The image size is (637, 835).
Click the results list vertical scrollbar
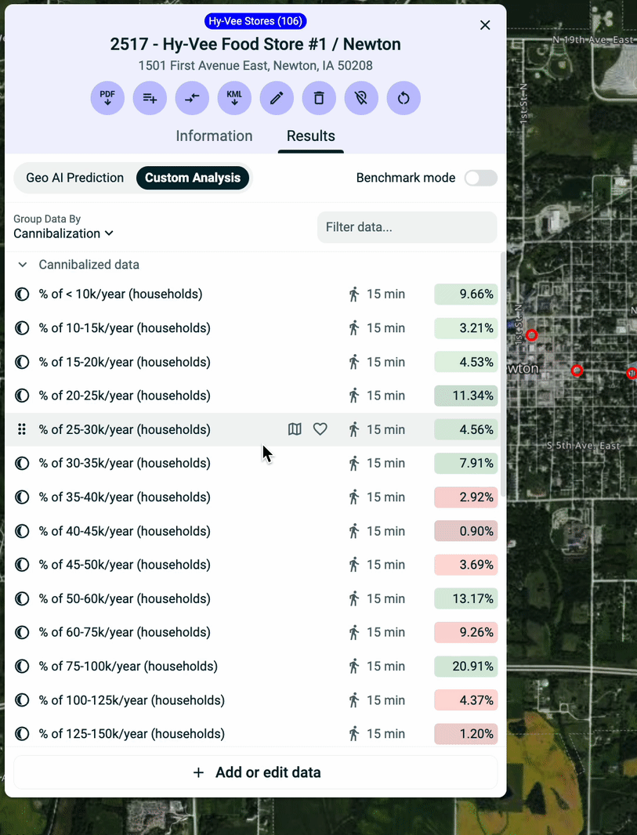tap(503, 375)
